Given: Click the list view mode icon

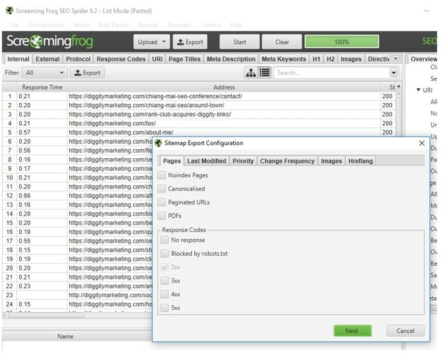Looking at the screenshot, I should coord(265,73).
